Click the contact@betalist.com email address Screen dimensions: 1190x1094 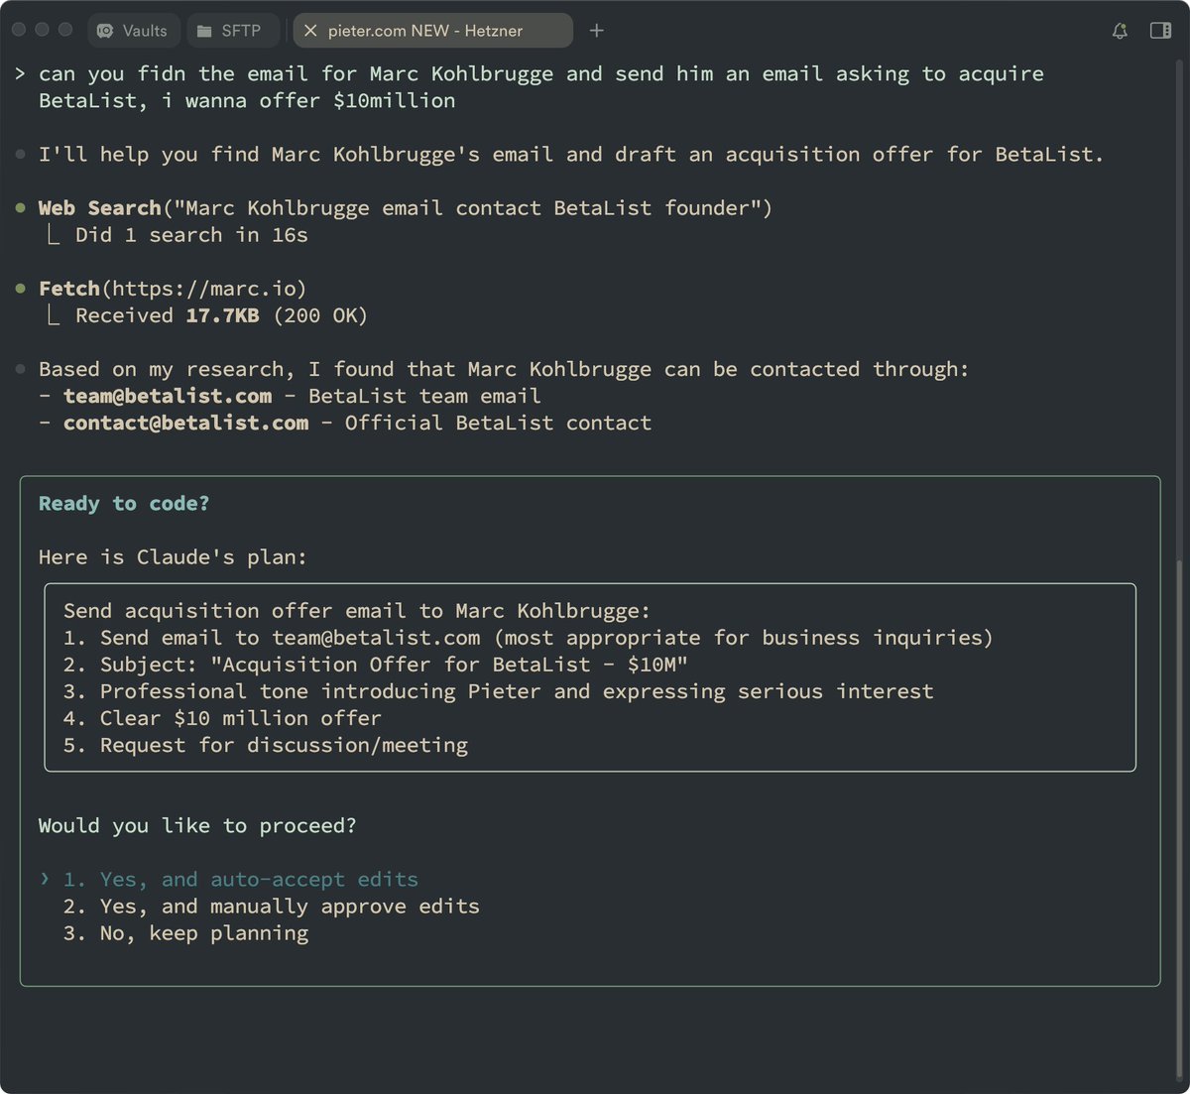pos(186,423)
